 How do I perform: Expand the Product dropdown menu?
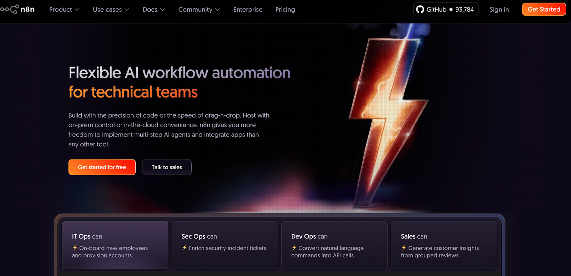64,10
